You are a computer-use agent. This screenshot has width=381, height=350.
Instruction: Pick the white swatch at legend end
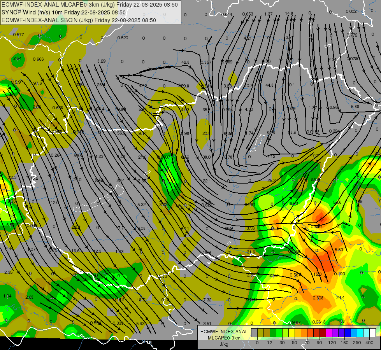click(x=373, y=333)
